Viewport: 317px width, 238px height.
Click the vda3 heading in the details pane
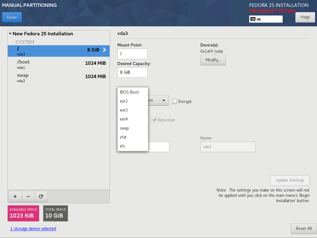click(x=123, y=33)
